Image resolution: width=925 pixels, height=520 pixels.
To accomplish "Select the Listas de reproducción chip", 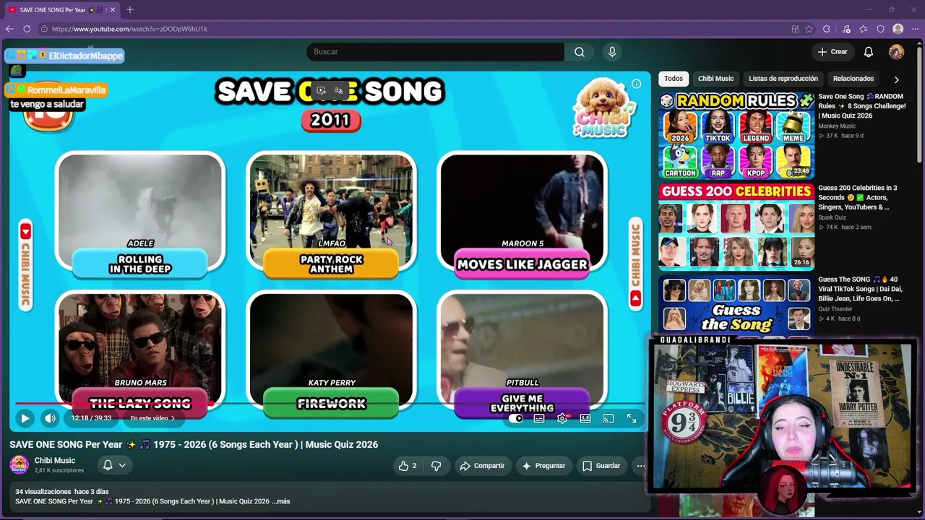I will 783,79.
